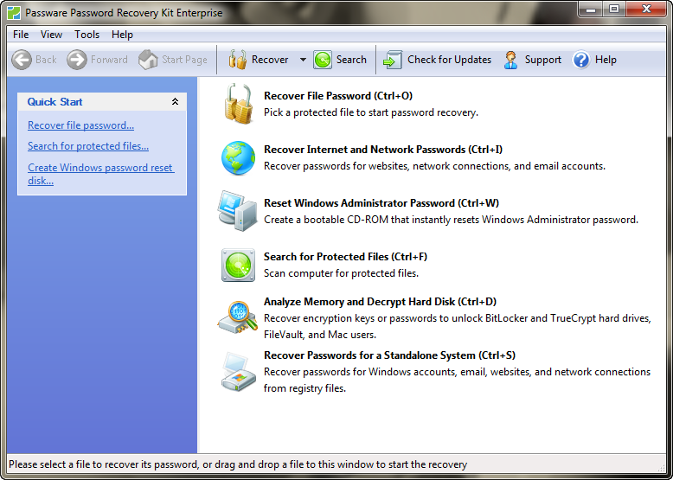The width and height of the screenshot is (673, 480).
Task: Close the Passware window
Action: coord(646,9)
